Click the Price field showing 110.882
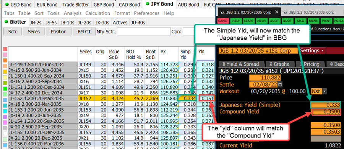The image size is (344, 149). pyautogui.click(x=265, y=78)
